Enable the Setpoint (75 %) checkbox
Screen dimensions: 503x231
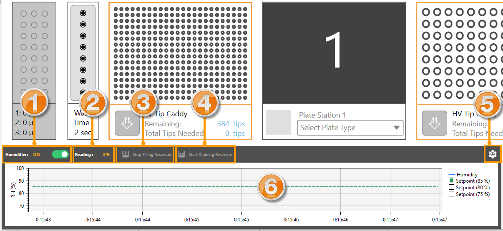pyautogui.click(x=451, y=194)
